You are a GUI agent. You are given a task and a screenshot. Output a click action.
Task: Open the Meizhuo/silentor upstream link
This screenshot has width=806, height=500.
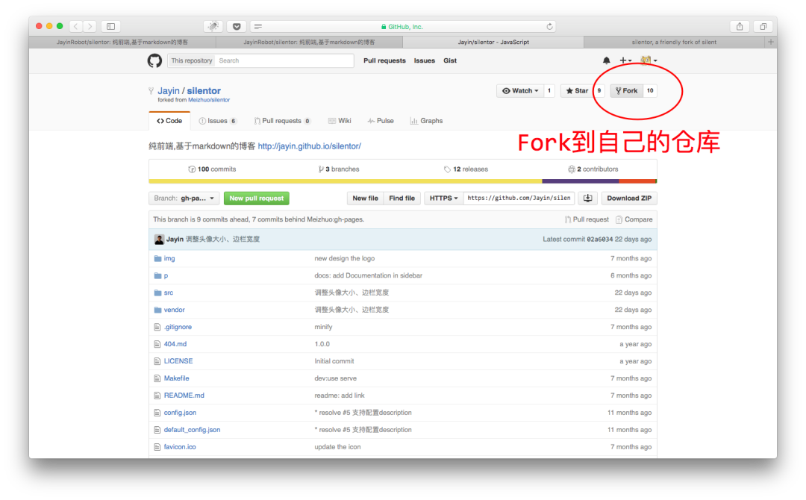pyautogui.click(x=209, y=100)
